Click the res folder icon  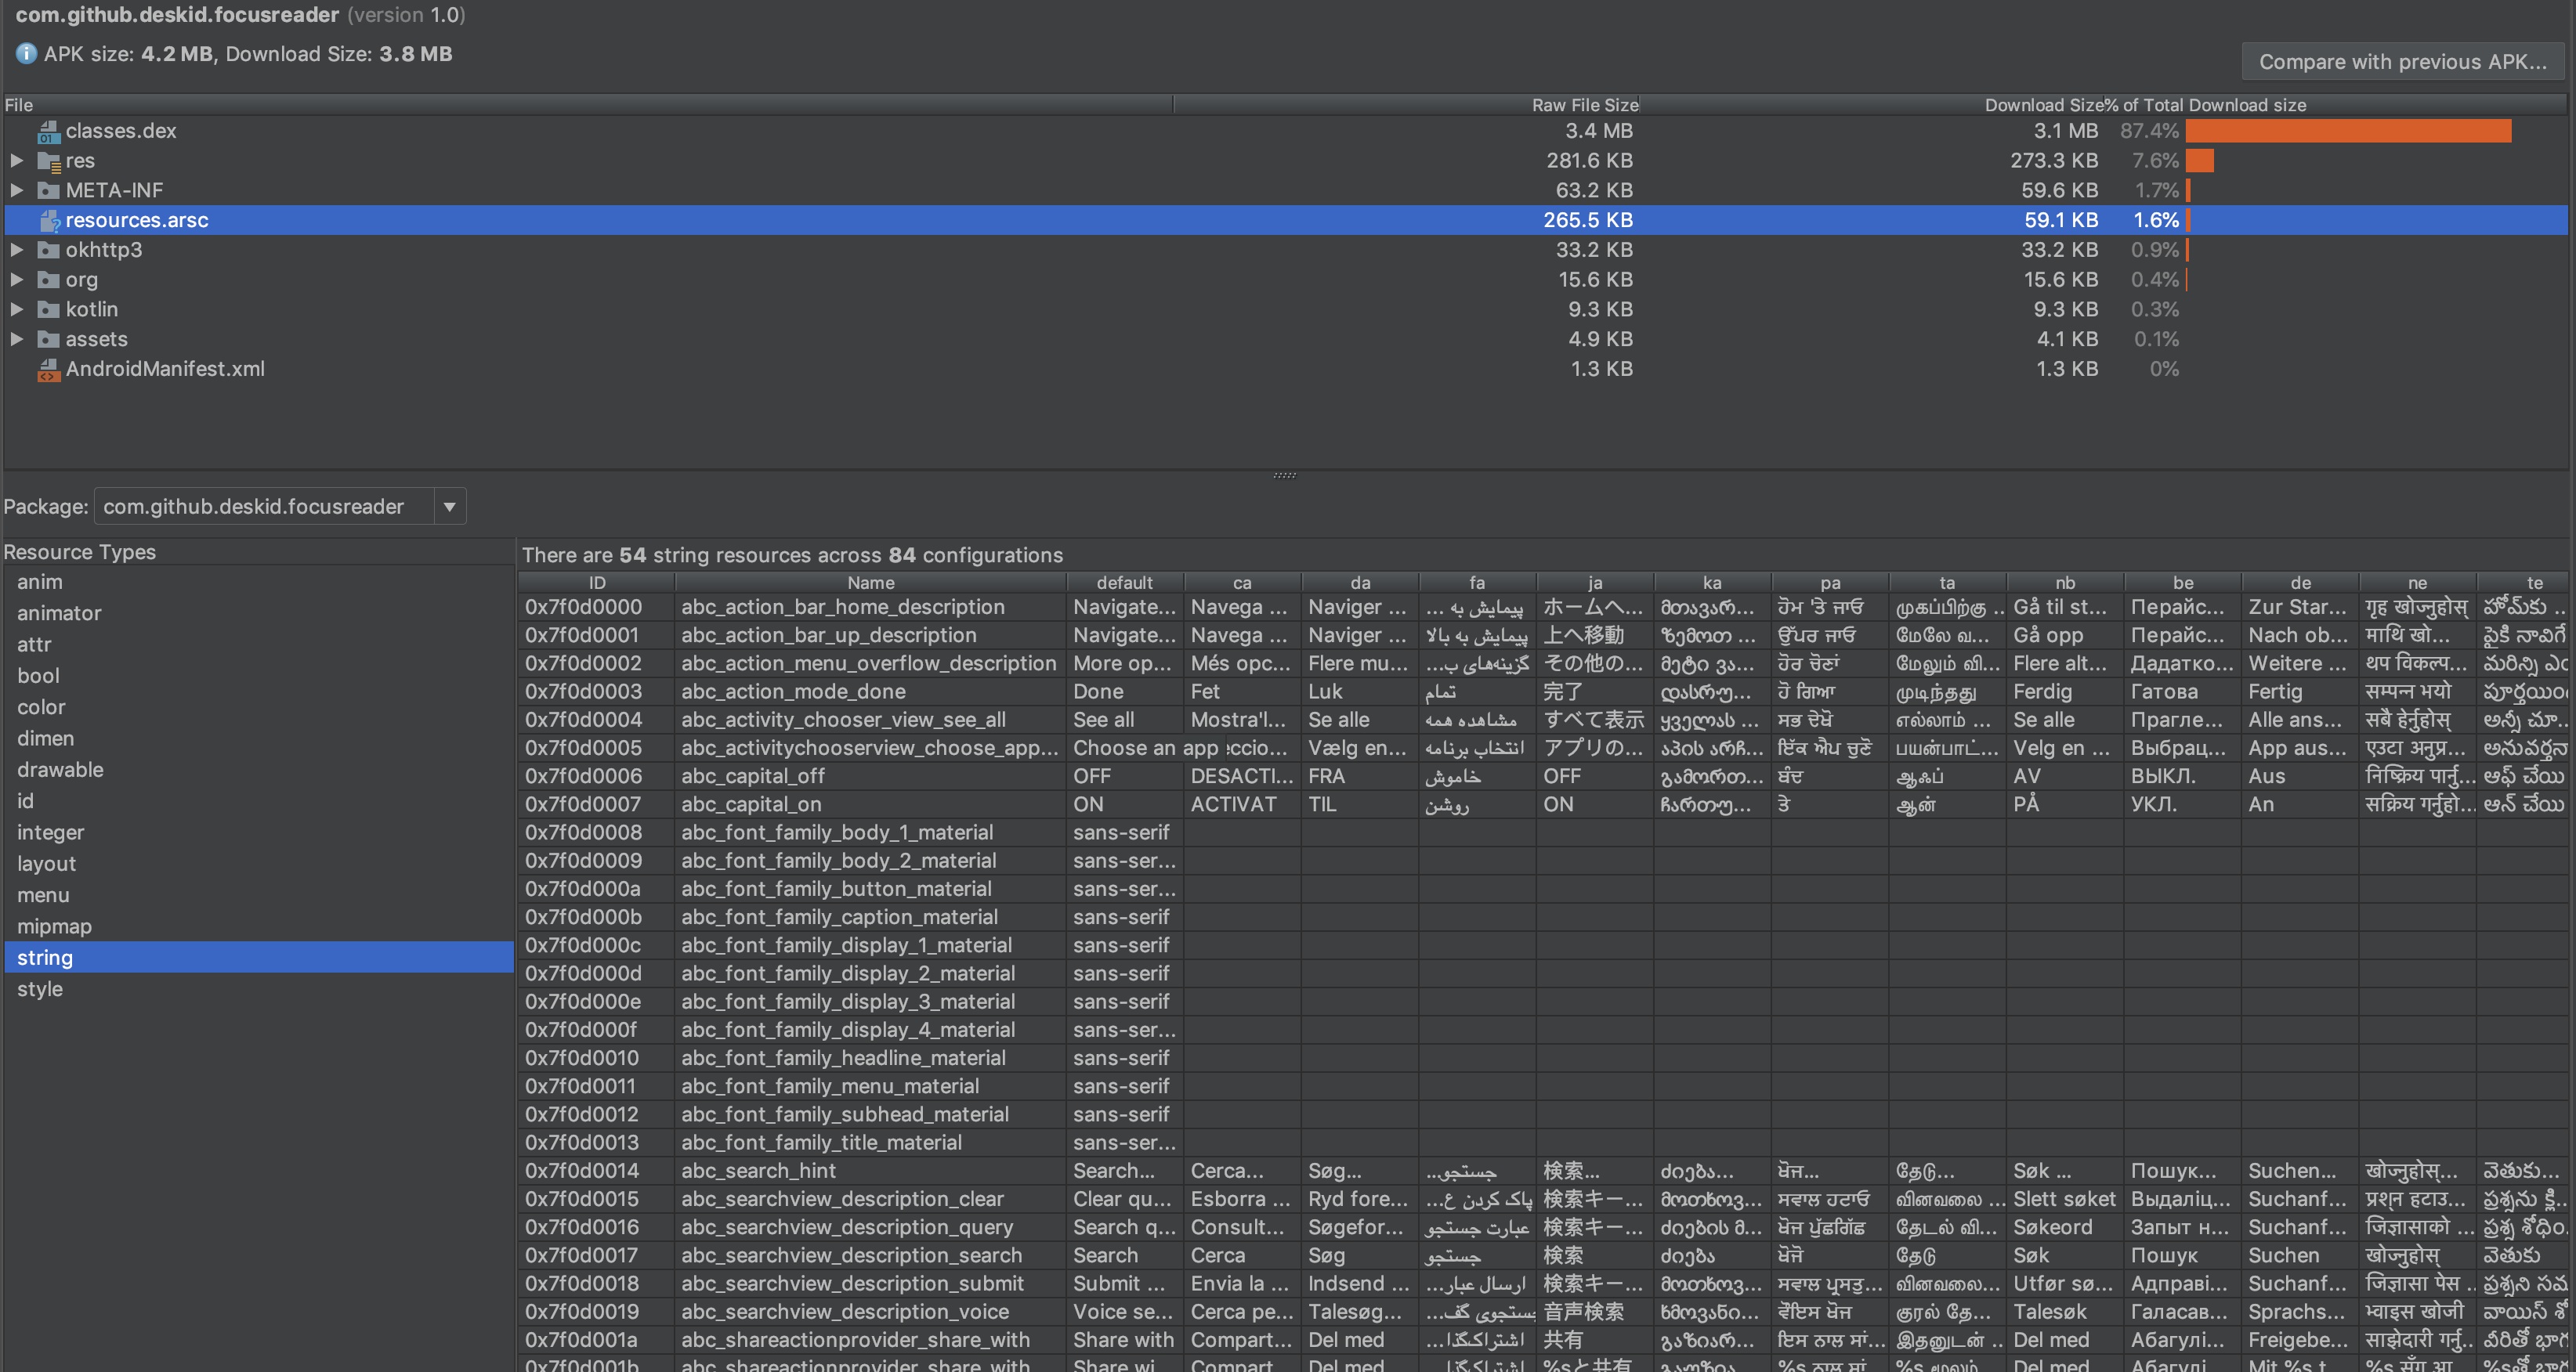(x=48, y=161)
